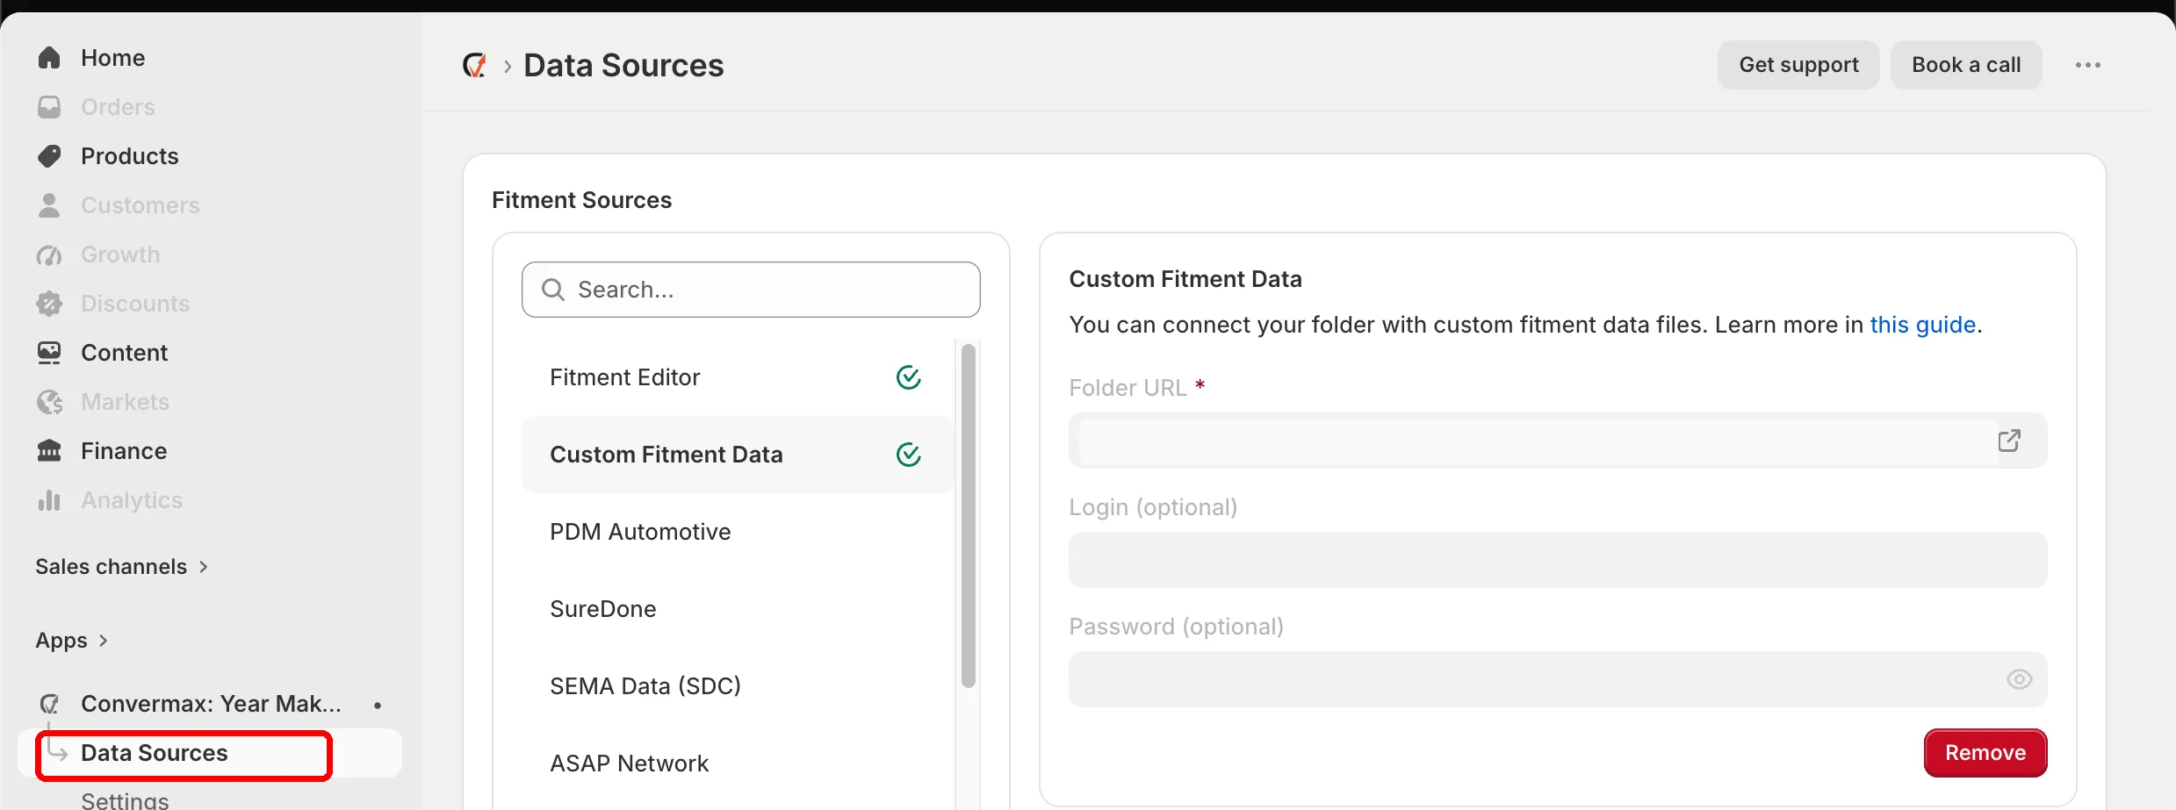The height and width of the screenshot is (810, 2176).
Task: Click the Content image icon
Action: pyautogui.click(x=49, y=353)
